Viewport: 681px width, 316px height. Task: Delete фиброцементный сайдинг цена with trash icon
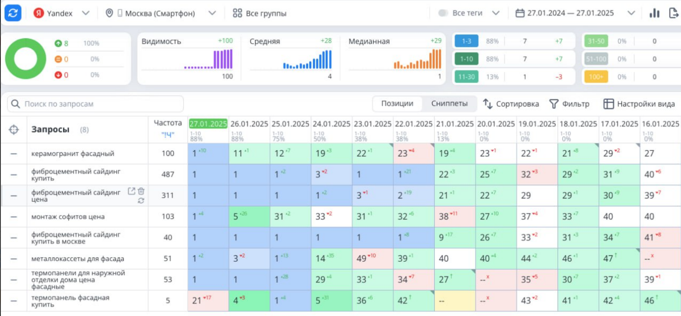coord(141,191)
